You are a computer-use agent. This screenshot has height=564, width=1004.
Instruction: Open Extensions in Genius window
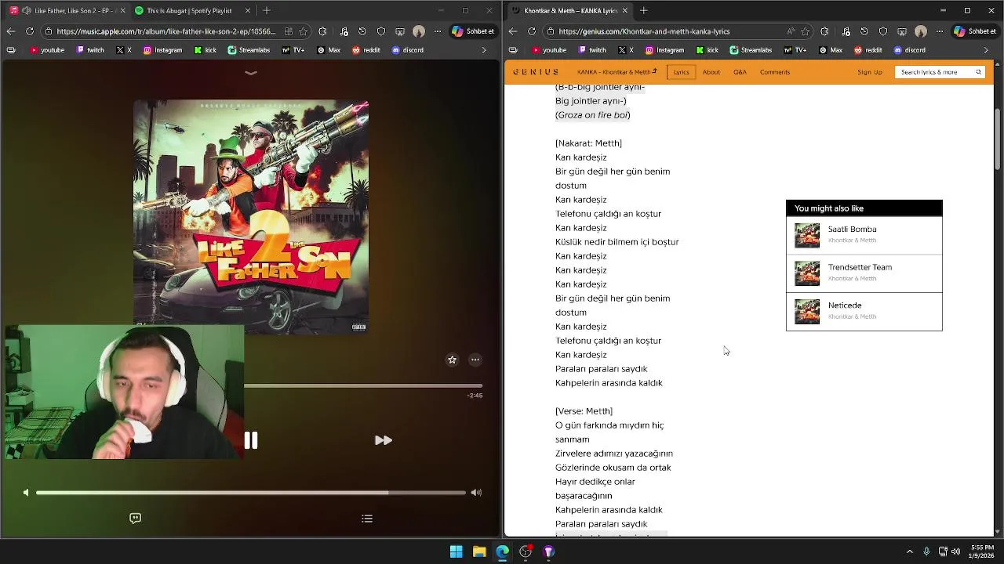[x=824, y=31]
